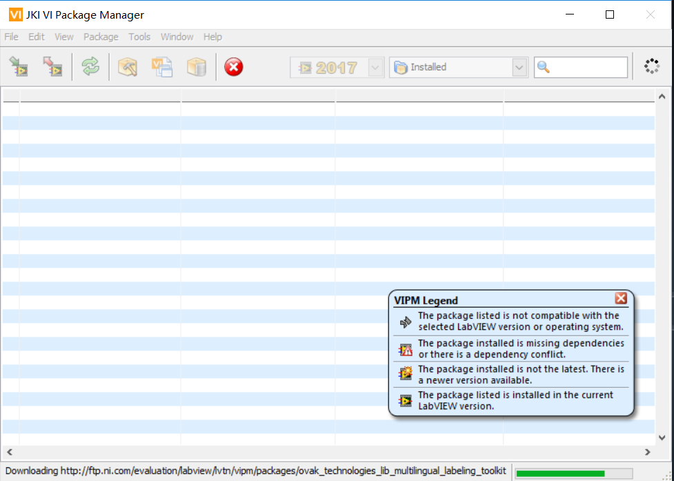Click legend text 'not compatible with the selected LabVIEW version'
Viewport: 674px width, 481px height.
click(x=521, y=321)
